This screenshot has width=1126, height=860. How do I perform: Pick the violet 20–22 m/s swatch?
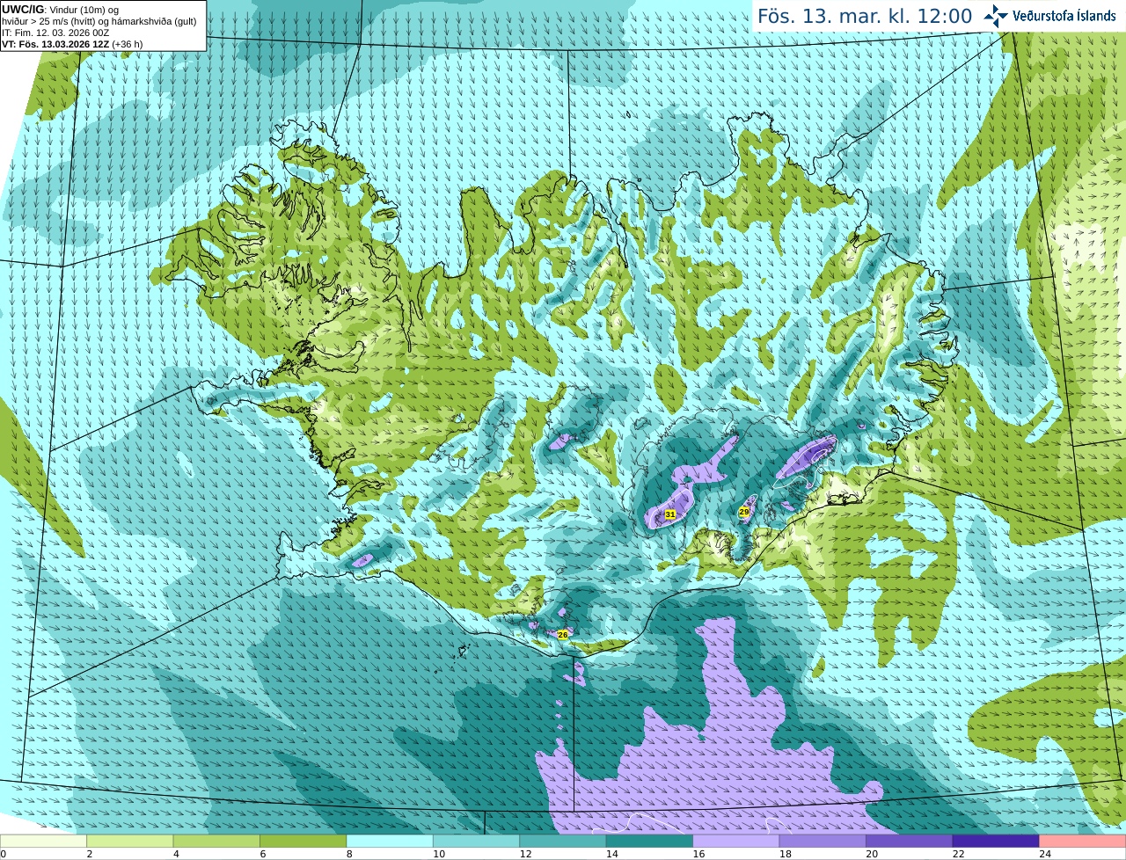tap(910, 841)
